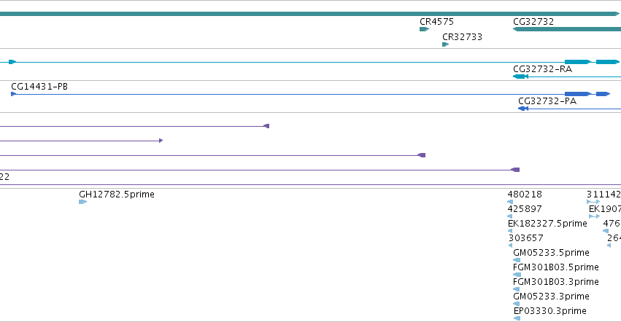The image size is (621, 322).
Task: Click the CG14431-PB label
Action: coord(39,86)
